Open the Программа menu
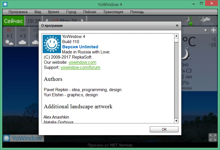This screenshot has width=220, height=150. (18, 12)
